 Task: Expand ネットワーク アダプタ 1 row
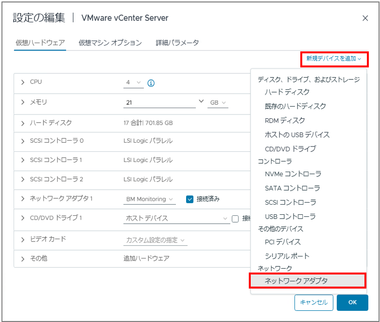[23, 199]
